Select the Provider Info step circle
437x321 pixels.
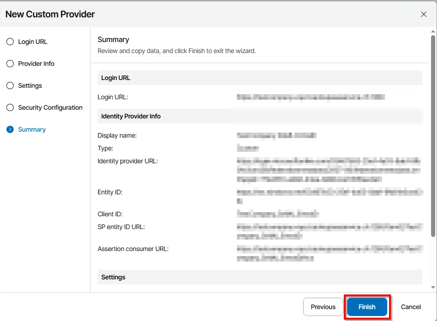[x=10, y=64]
